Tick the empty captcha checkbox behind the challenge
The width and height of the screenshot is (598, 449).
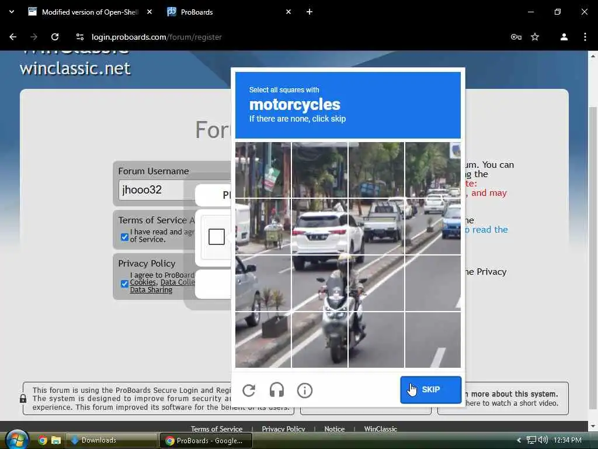[216, 237]
